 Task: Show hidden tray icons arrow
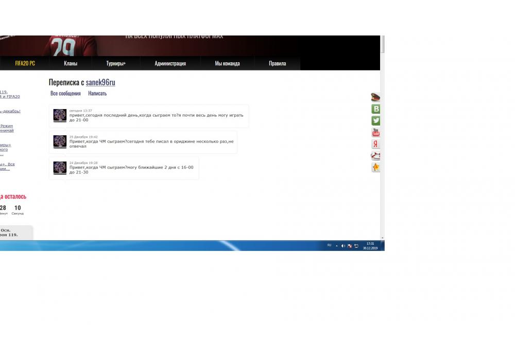pyautogui.click(x=337, y=246)
